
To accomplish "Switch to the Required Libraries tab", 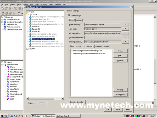I will [x=102, y=46].
